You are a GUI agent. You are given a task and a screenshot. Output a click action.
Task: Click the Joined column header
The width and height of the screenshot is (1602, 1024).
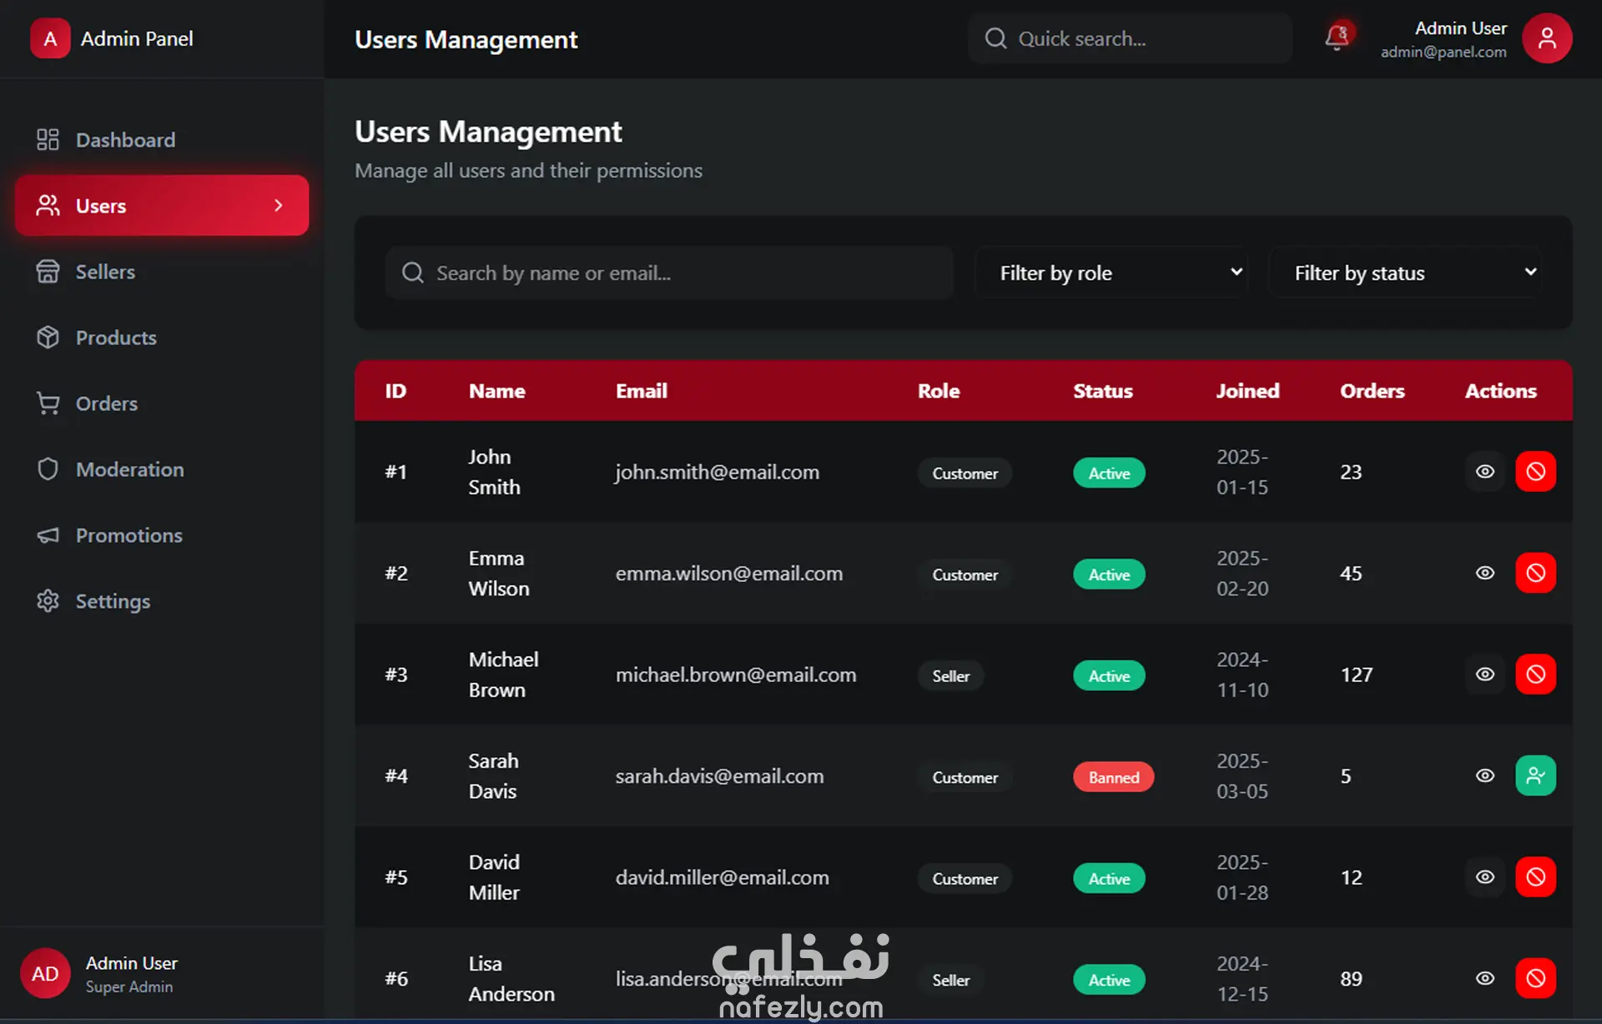1247,390
